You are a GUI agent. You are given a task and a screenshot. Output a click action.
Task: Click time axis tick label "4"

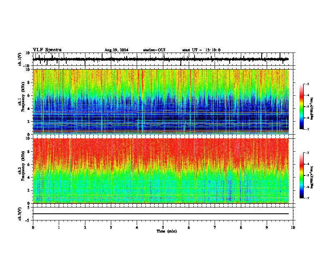pos(137,227)
